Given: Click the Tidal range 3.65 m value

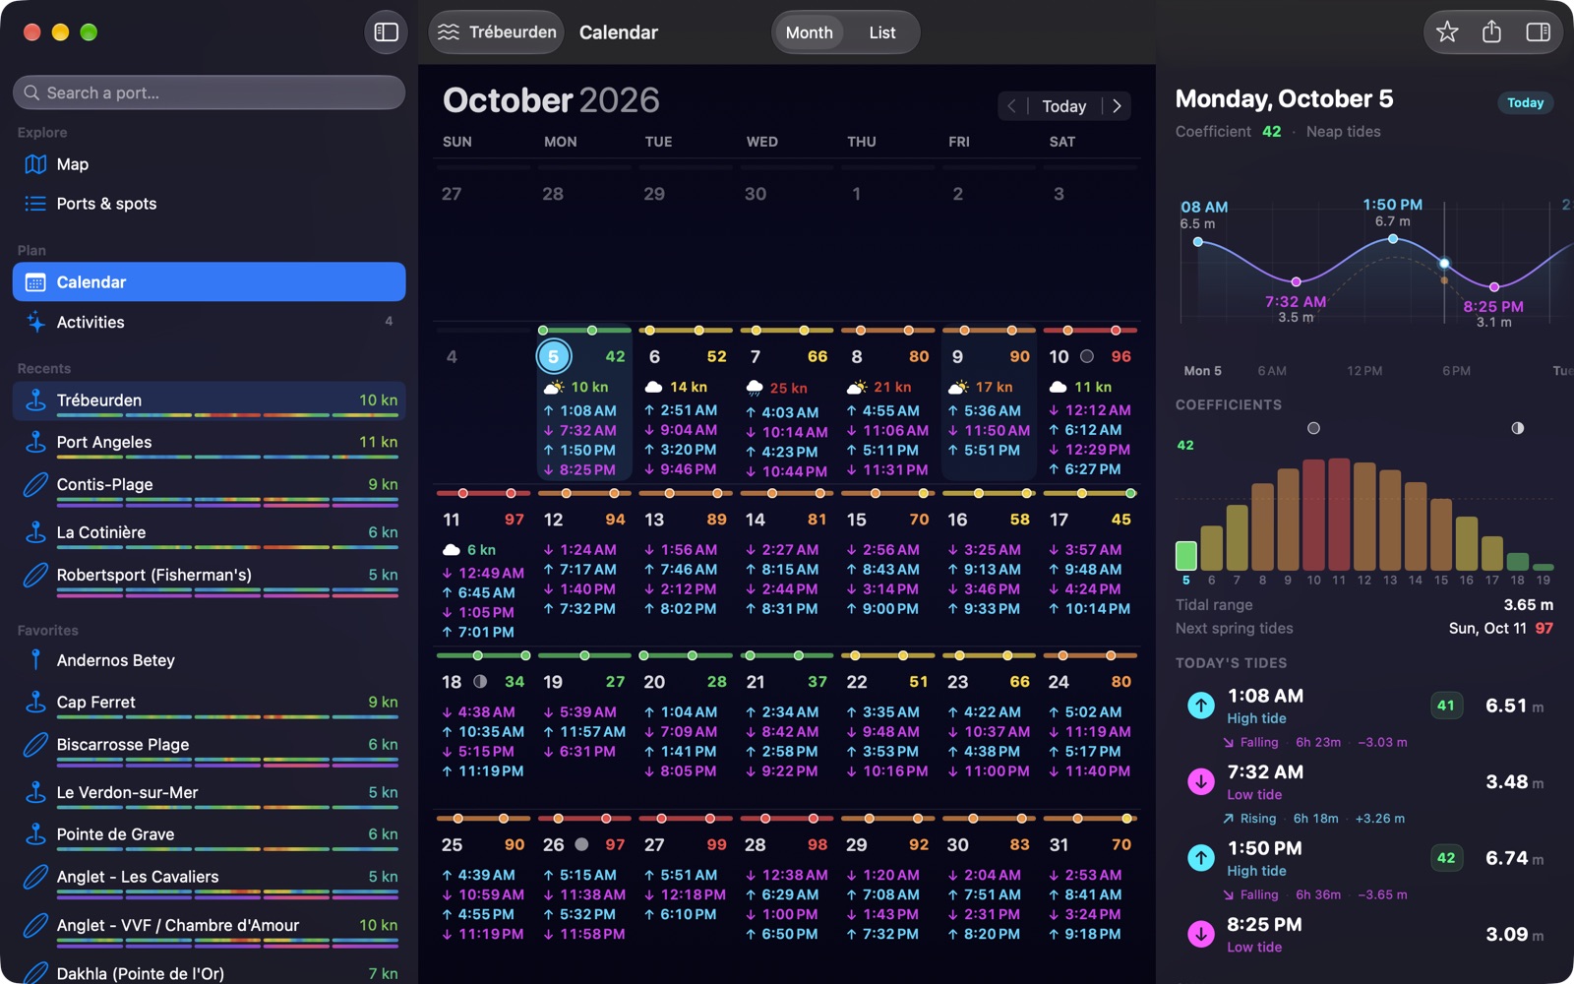Looking at the screenshot, I should click(1528, 604).
